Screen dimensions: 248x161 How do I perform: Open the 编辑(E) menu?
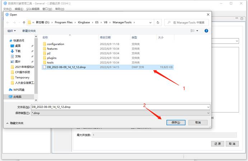19,9
